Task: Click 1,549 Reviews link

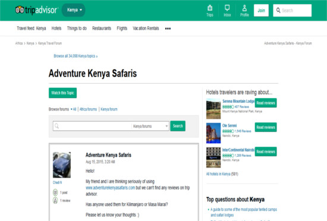Action: point(243,131)
